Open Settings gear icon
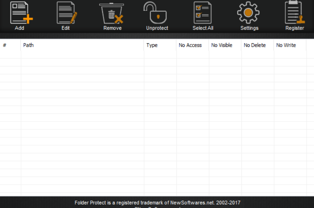This screenshot has height=208, width=314. tap(248, 13)
